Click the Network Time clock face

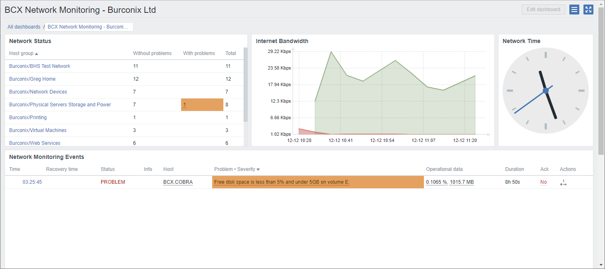(x=545, y=90)
